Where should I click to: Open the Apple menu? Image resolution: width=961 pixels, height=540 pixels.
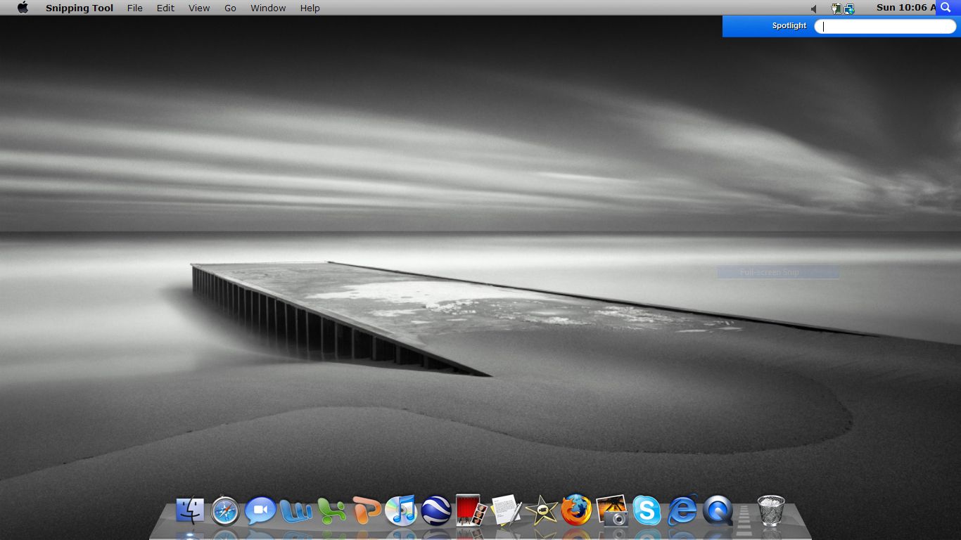pos(23,8)
